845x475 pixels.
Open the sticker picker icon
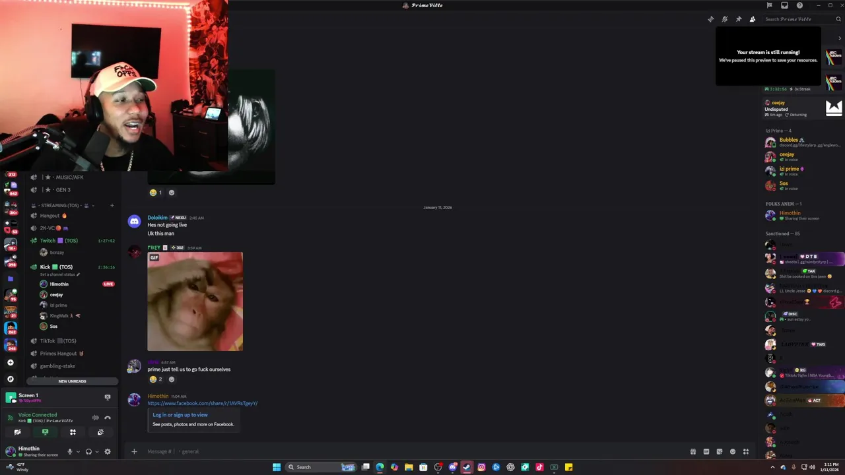(720, 452)
